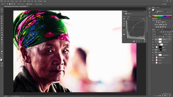173x97 pixels.
Task: Add a Levels adjustment from the Adjustments panel
Action: point(159,22)
